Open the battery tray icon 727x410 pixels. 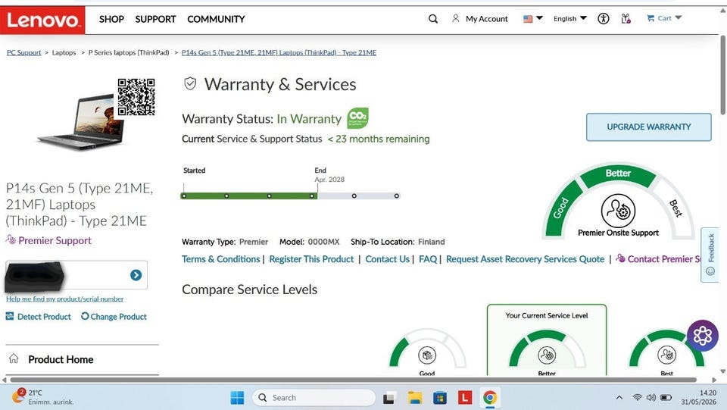(666, 397)
